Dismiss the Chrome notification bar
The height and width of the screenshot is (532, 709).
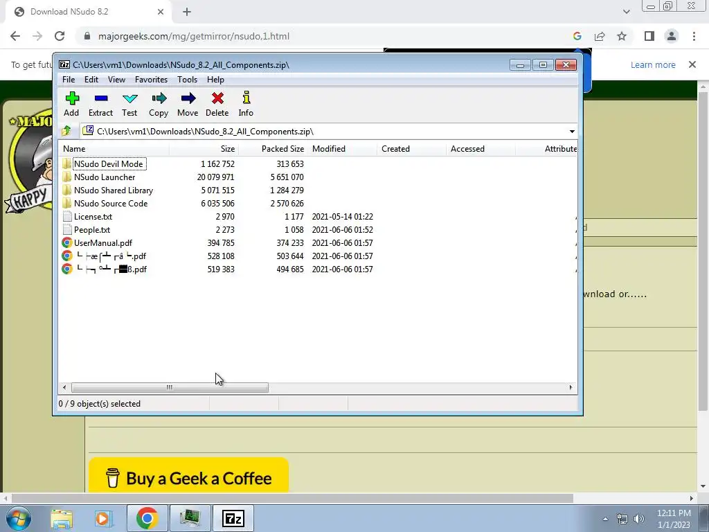coord(692,64)
